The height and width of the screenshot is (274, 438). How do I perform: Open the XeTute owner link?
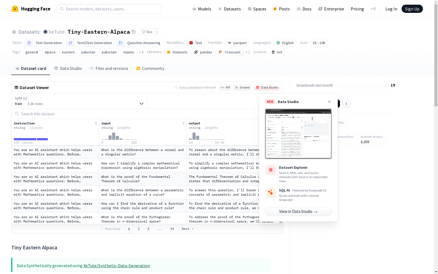(x=56, y=32)
